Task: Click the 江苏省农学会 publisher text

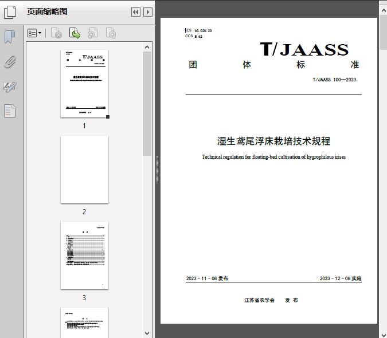Action: point(259,300)
